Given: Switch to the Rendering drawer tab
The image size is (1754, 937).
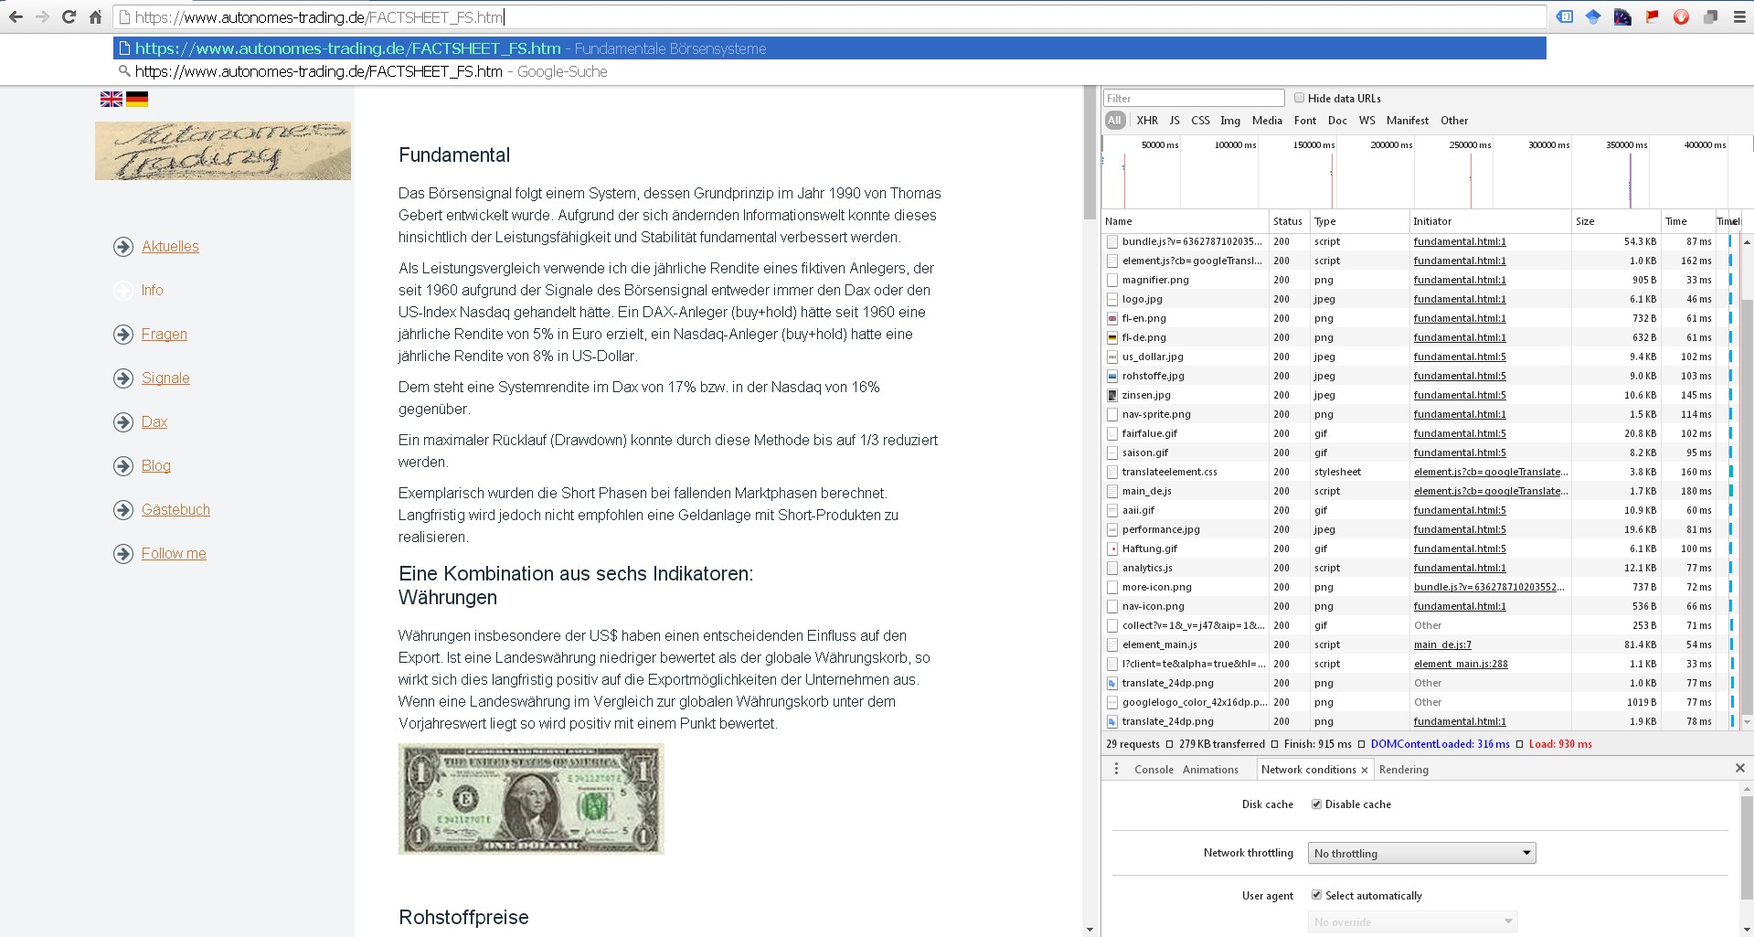Looking at the screenshot, I should point(1403,770).
